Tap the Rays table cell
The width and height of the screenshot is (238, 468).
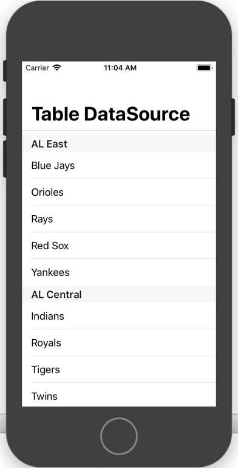[119, 219]
